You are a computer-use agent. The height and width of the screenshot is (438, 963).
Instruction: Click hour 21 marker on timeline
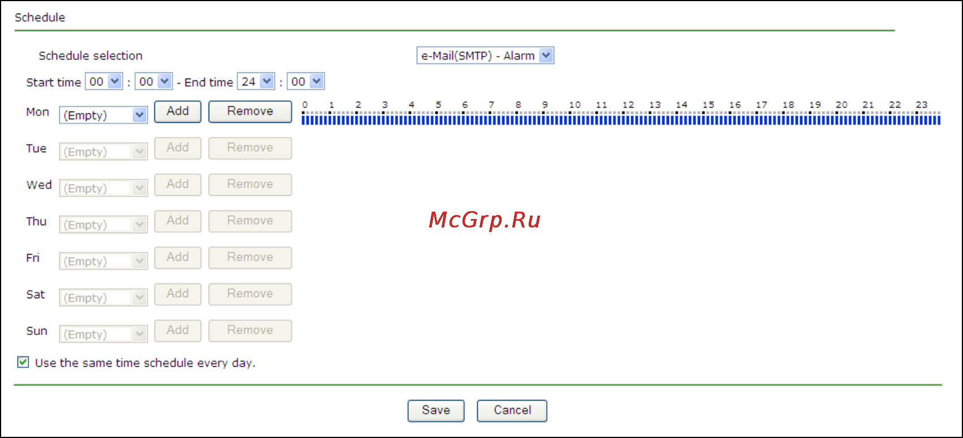pyautogui.click(x=868, y=105)
